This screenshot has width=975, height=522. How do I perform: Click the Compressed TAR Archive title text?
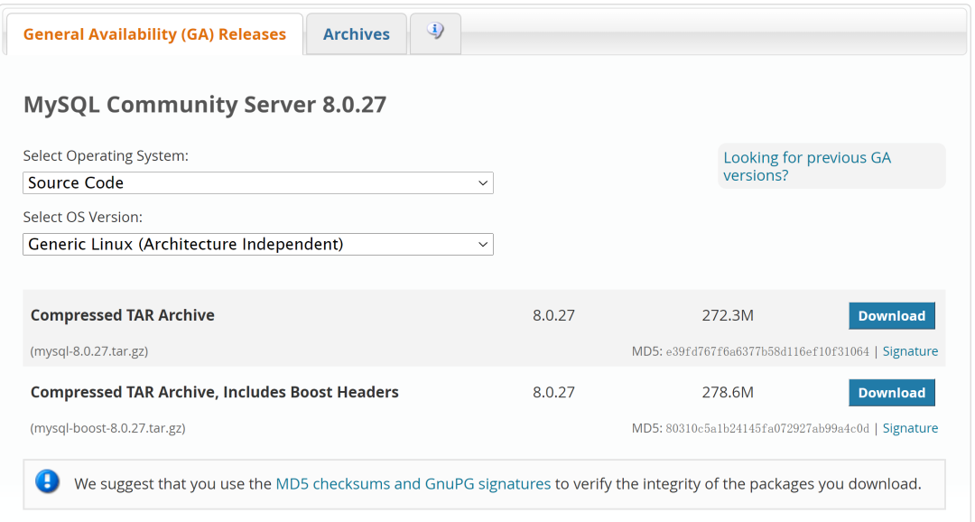coord(123,315)
